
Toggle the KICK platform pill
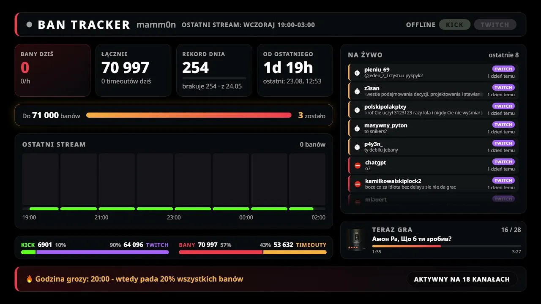pyautogui.click(x=455, y=24)
